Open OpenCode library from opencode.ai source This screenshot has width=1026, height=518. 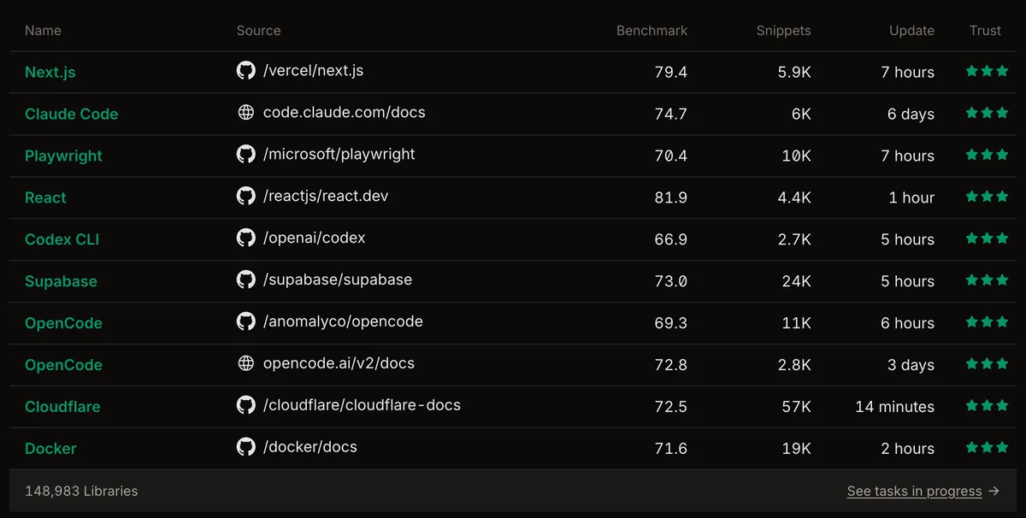(63, 365)
